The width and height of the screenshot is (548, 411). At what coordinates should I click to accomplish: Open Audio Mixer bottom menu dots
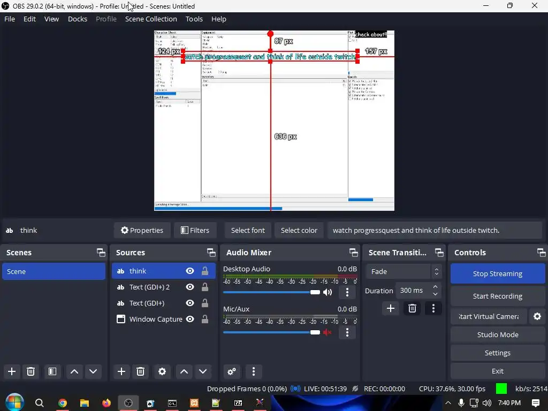click(254, 371)
